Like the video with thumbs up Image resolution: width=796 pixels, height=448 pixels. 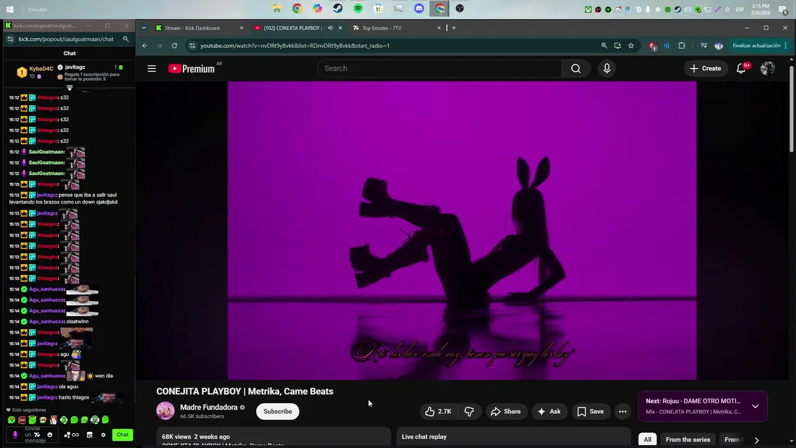coord(438,411)
